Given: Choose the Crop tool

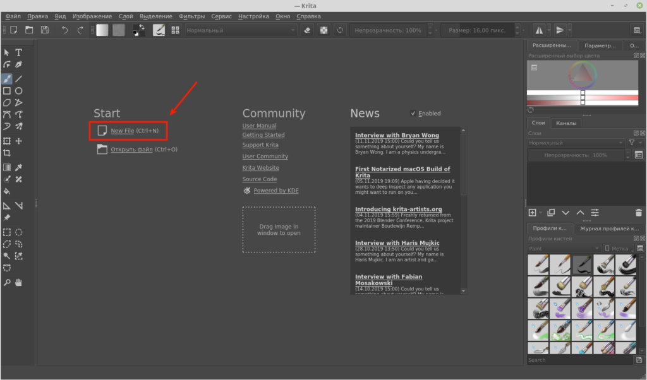Looking at the screenshot, I should coord(7,153).
